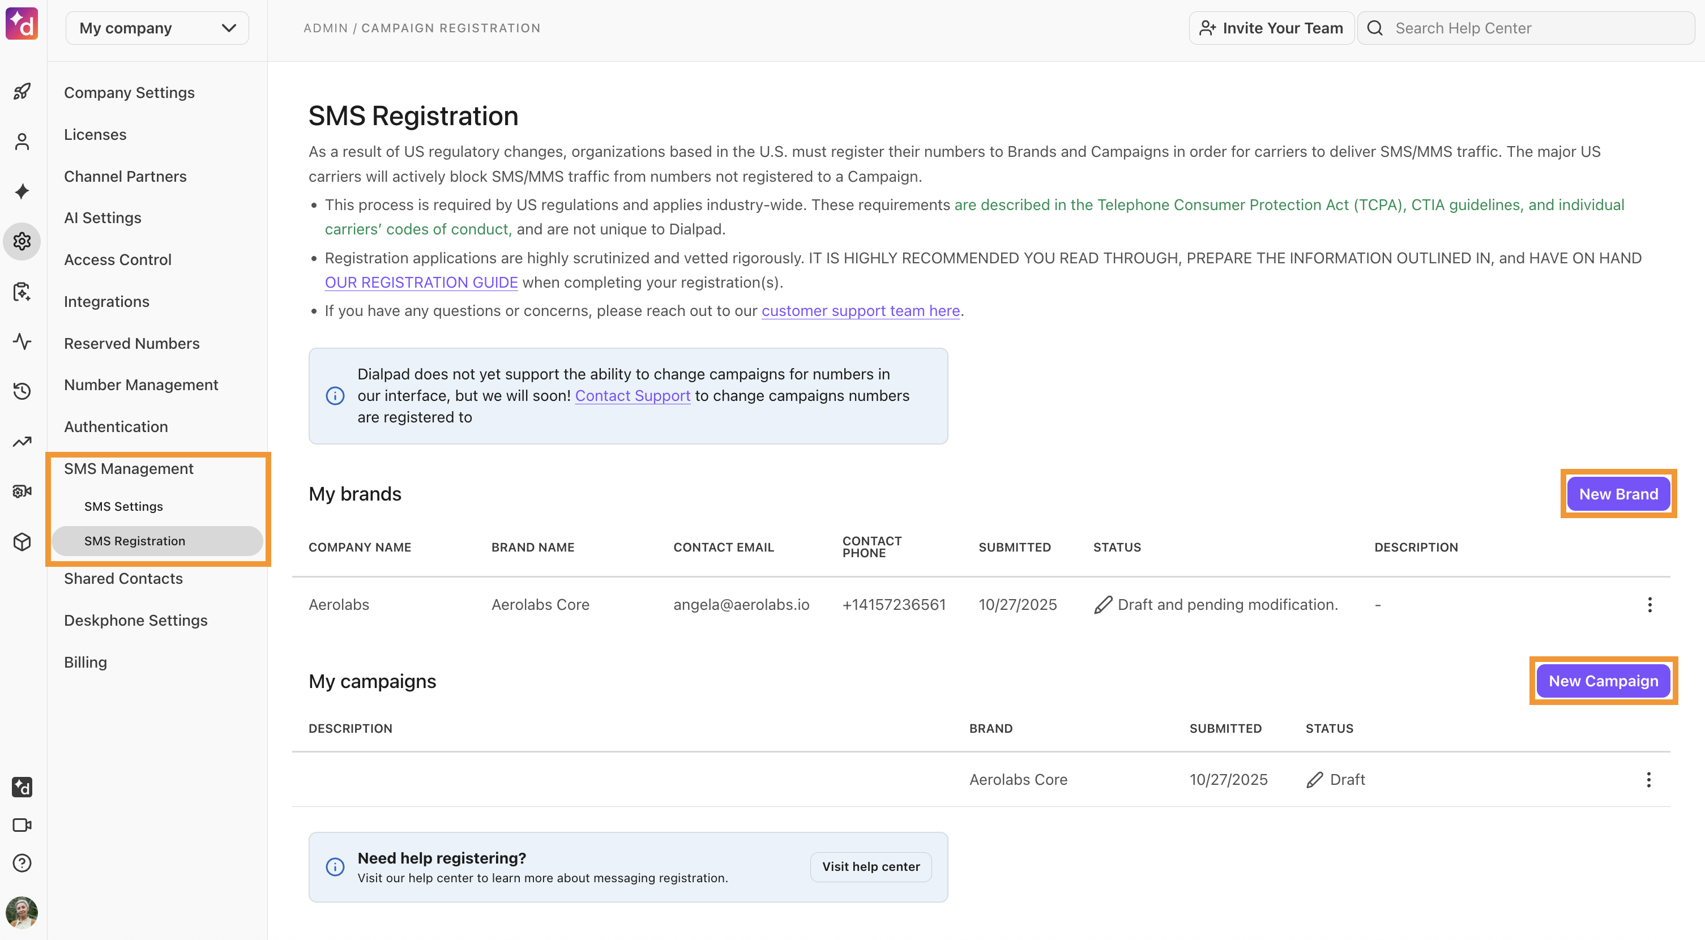Select SMS Registration sub-item
This screenshot has width=1705, height=940.
click(x=157, y=541)
